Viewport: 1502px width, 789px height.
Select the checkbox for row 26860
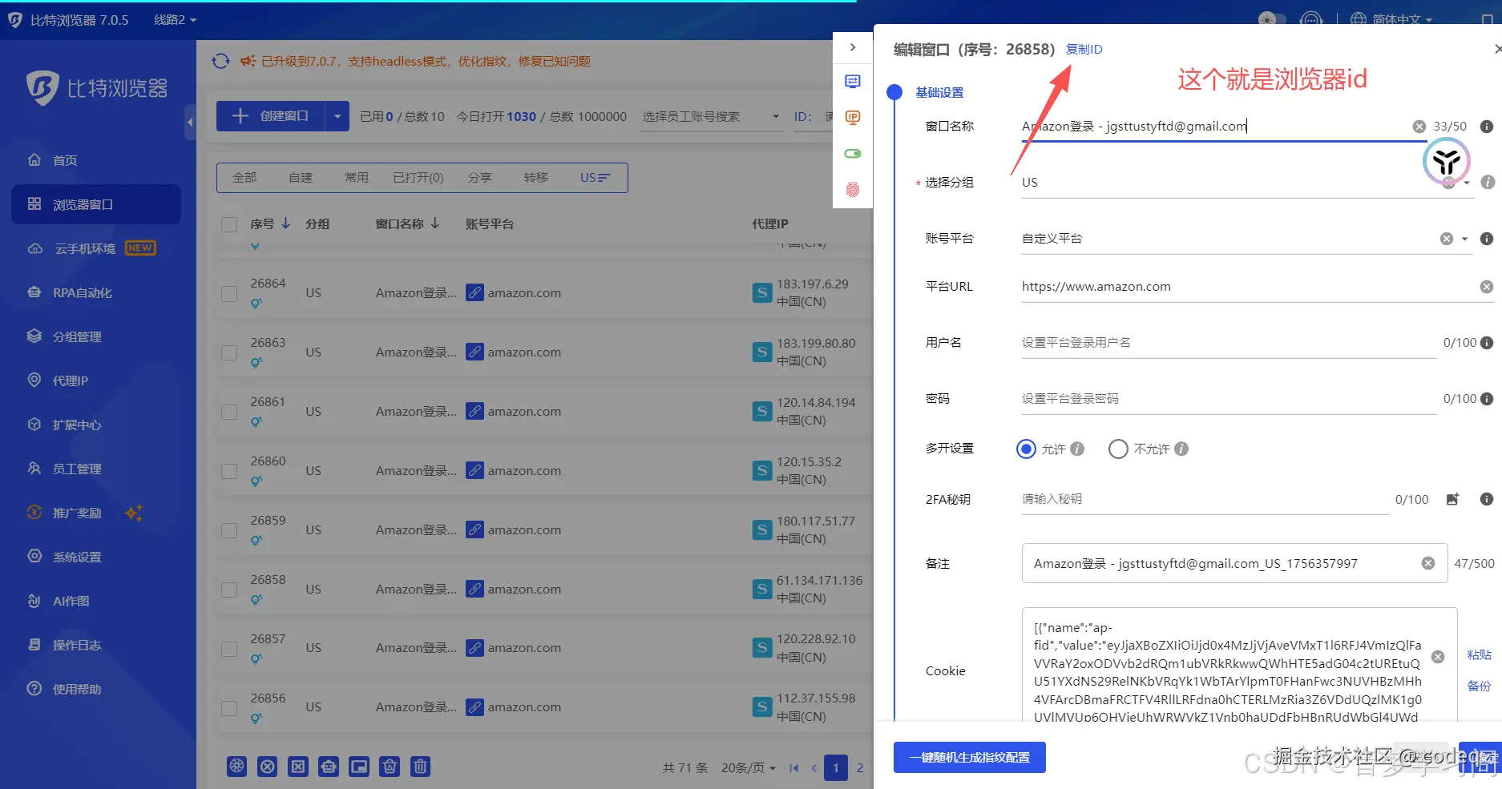(x=229, y=471)
